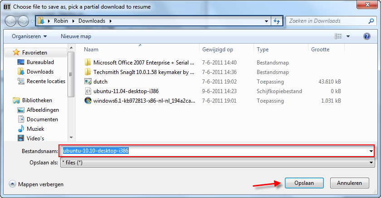Click the navigation pane scrollbar thumb
The height and width of the screenshot is (198, 381).
point(71,74)
